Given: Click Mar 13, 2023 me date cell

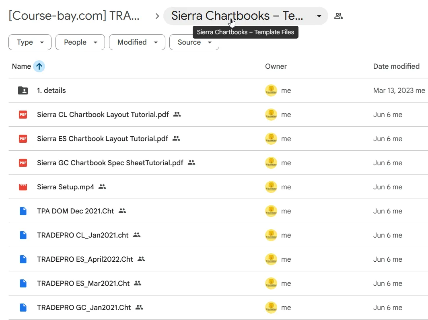Looking at the screenshot, I should [399, 90].
